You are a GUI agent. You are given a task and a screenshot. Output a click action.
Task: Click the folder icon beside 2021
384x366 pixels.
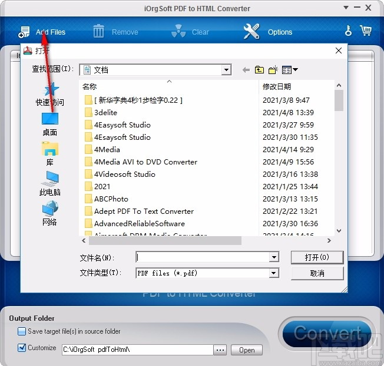(x=88, y=187)
